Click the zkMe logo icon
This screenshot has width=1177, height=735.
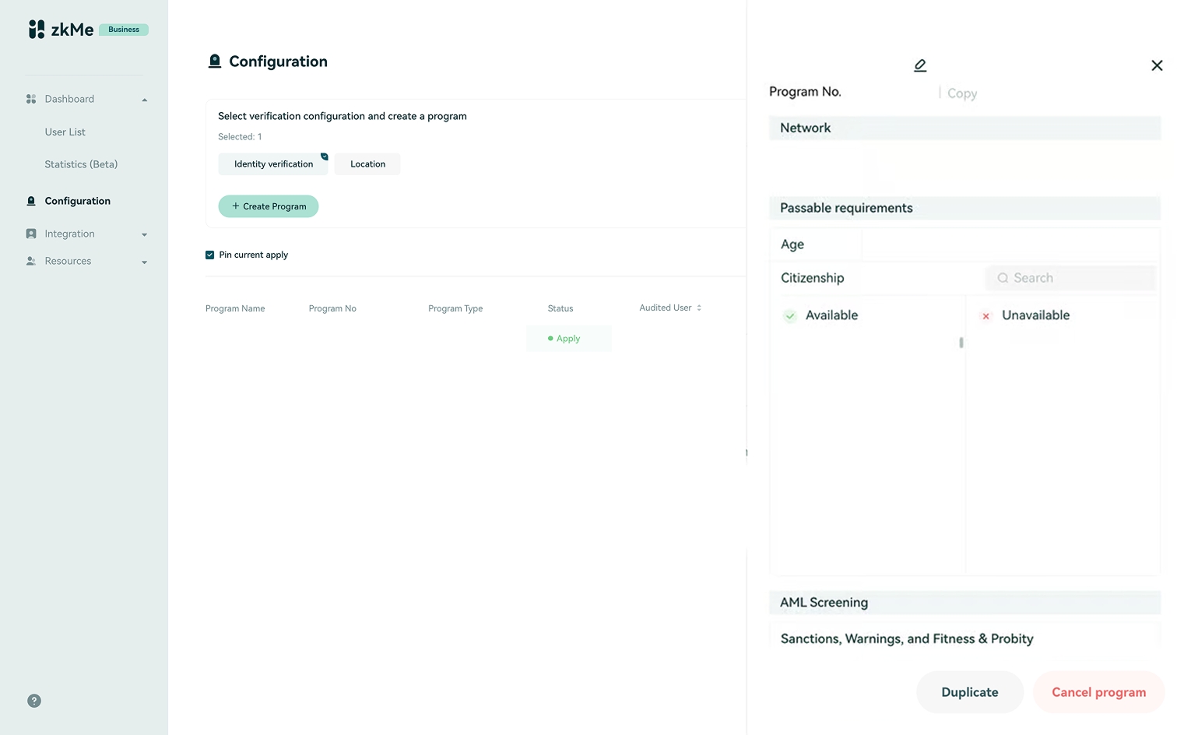coord(37,30)
